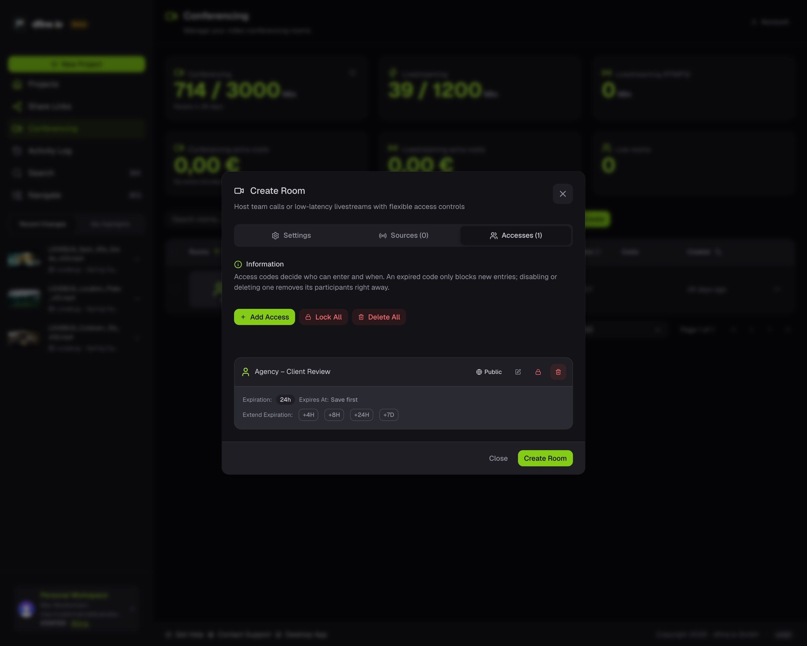Click the camera icon beside Create Room title
This screenshot has width=807, height=646.
(x=239, y=191)
